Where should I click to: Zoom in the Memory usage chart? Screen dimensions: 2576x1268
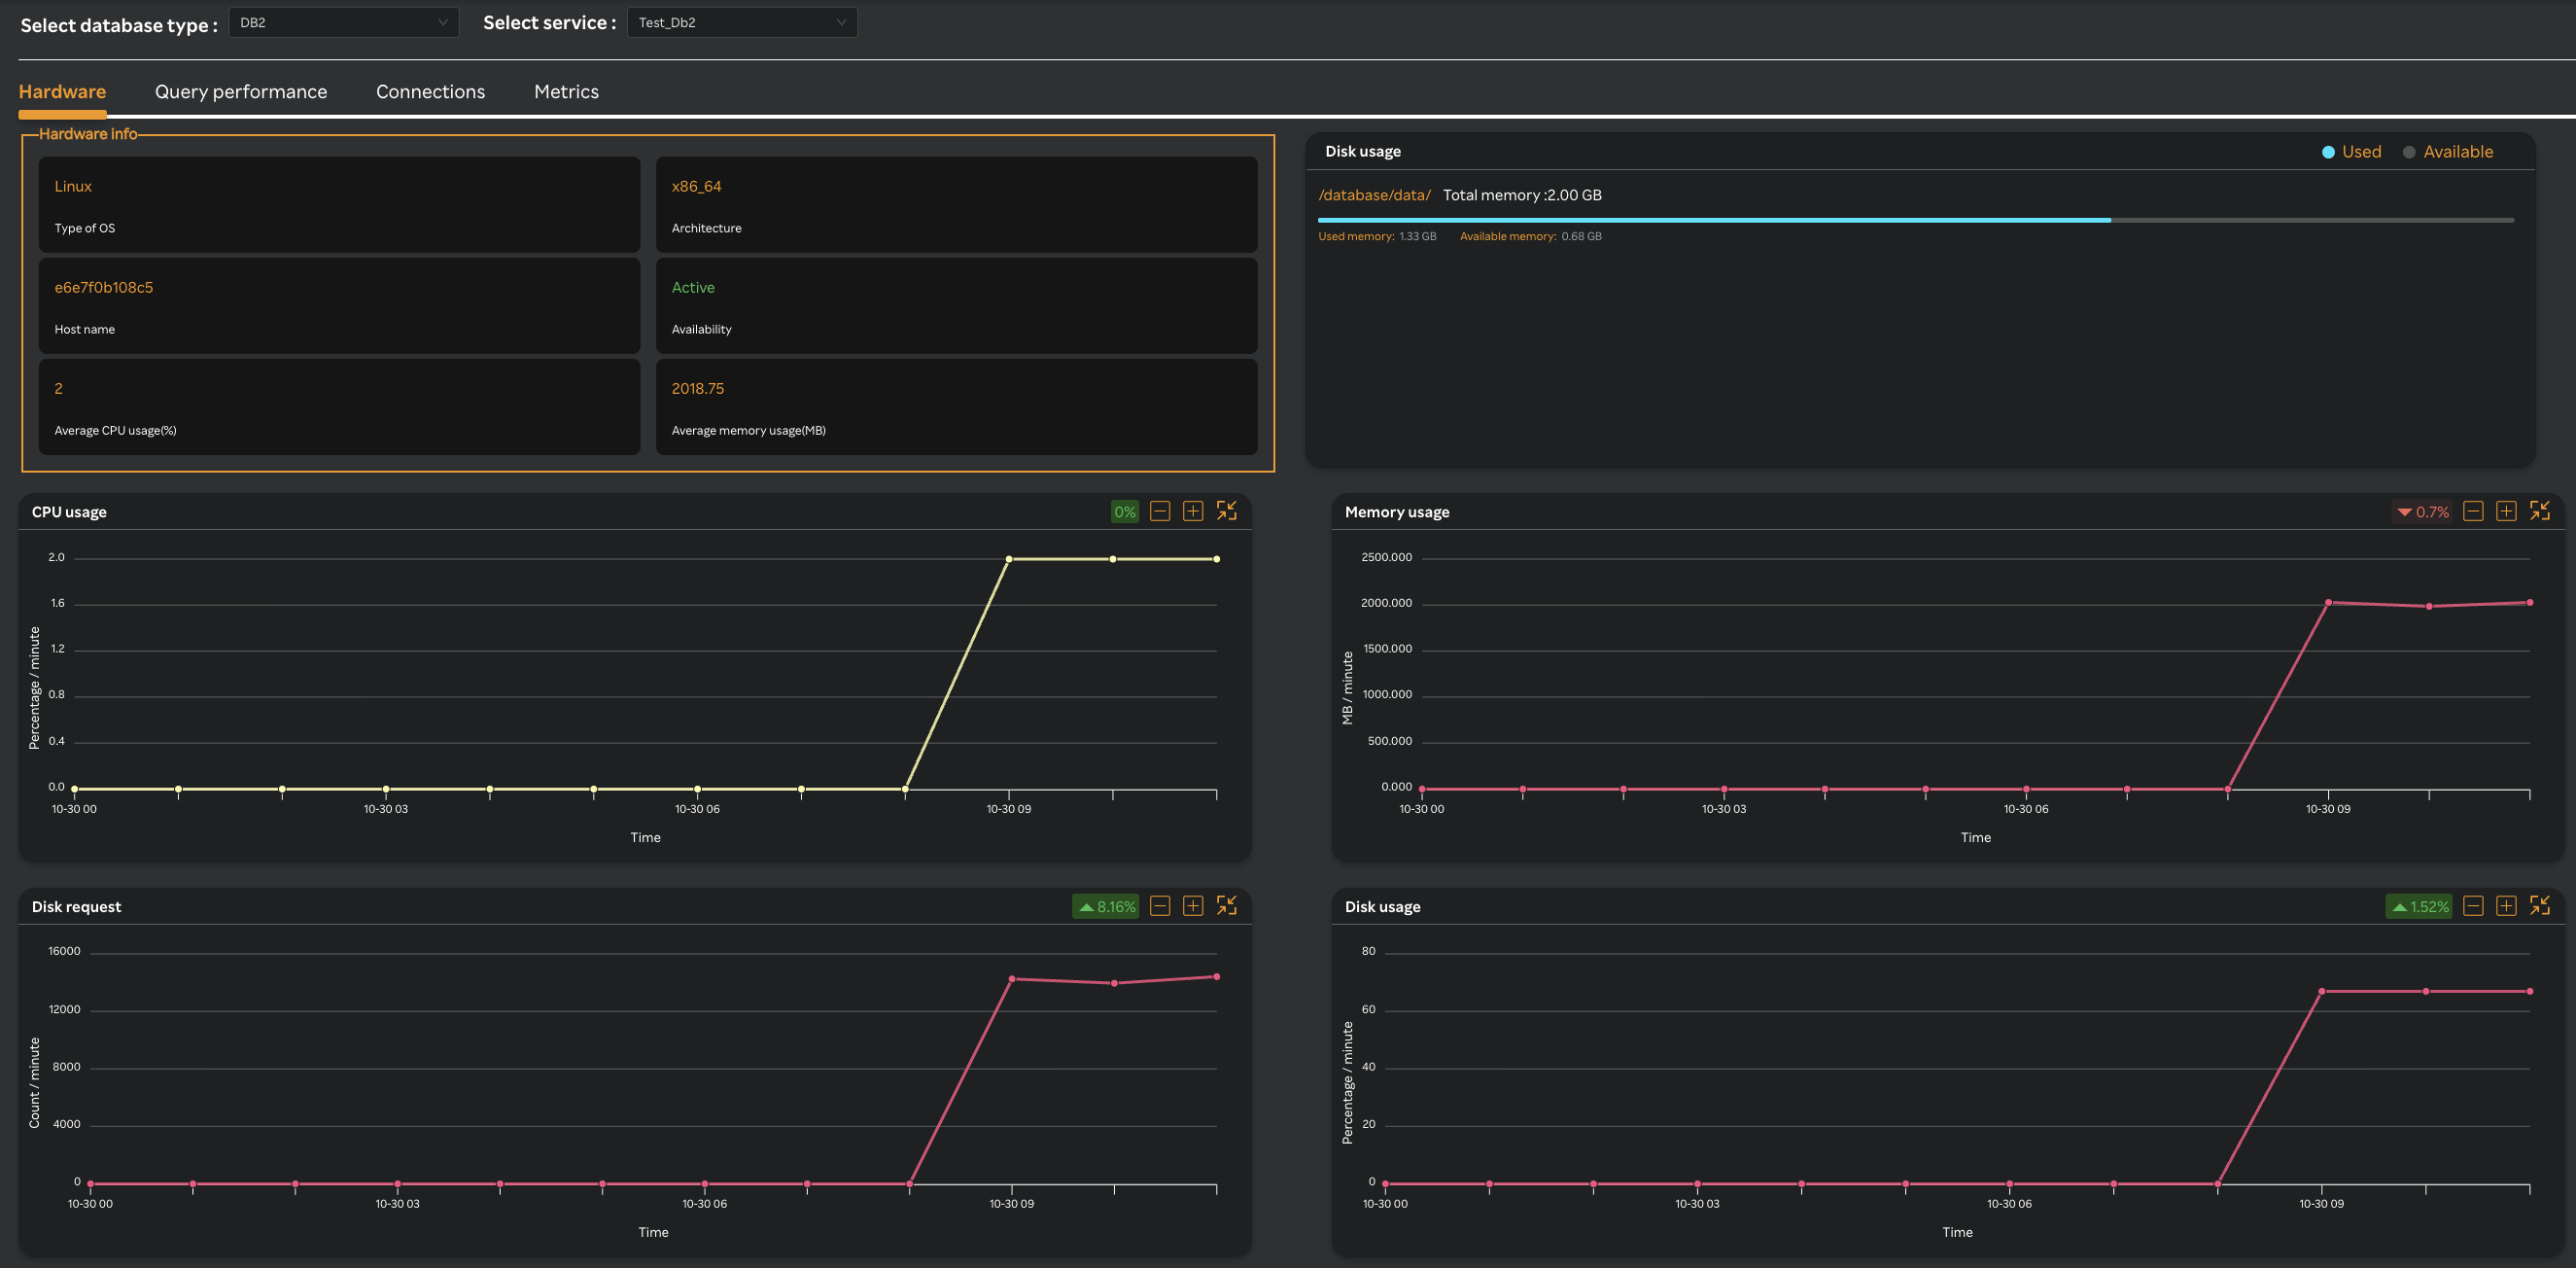click(x=2506, y=511)
